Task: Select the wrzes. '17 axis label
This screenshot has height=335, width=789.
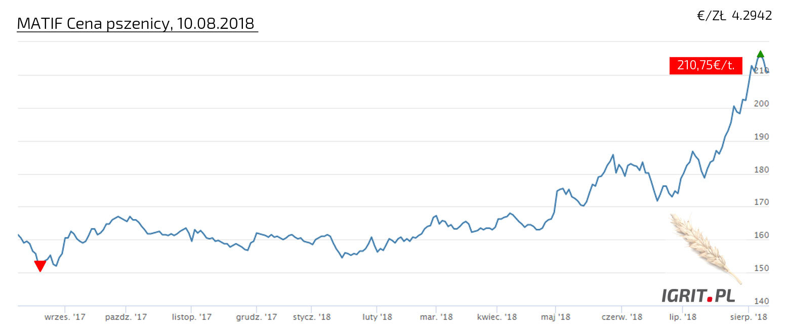Action: tap(65, 317)
